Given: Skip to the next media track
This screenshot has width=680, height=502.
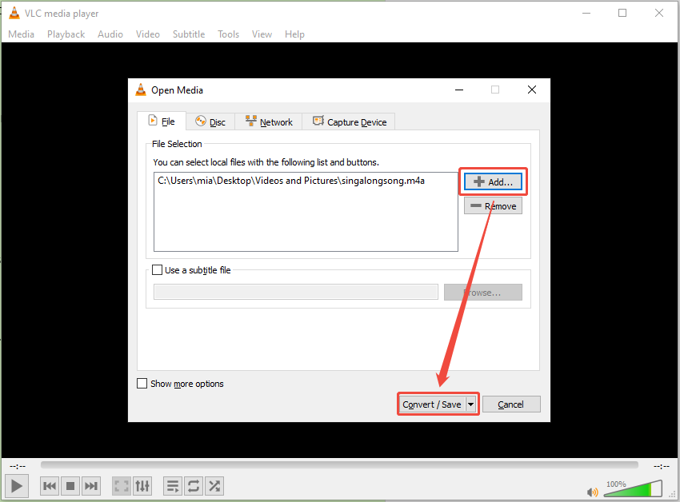Looking at the screenshot, I should (90, 486).
